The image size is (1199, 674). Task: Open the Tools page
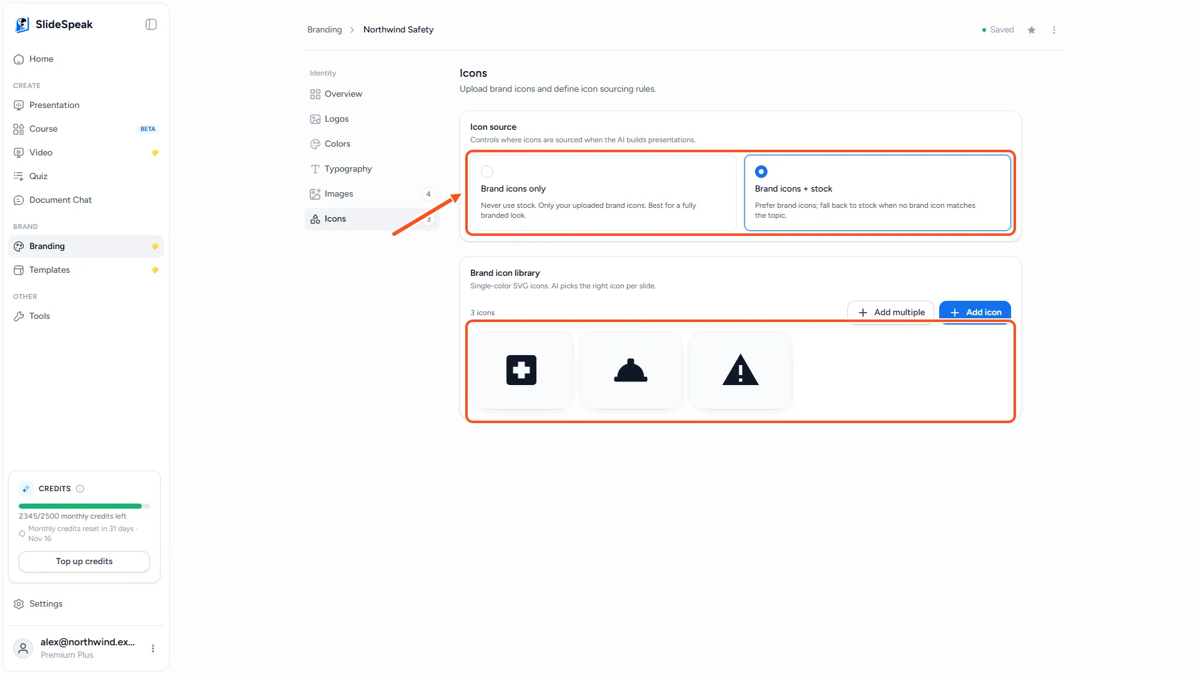(x=86, y=316)
